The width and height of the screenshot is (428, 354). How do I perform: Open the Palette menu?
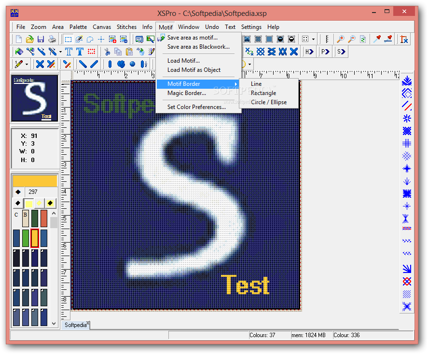78,27
